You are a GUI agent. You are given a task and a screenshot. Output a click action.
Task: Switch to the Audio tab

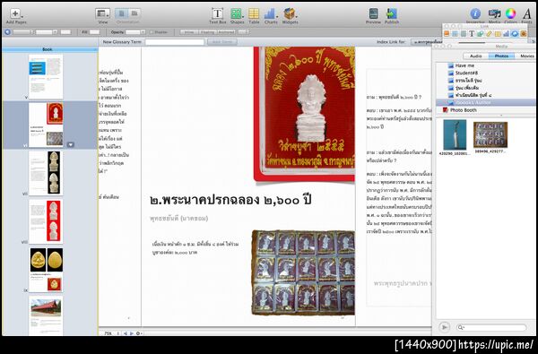(x=476, y=56)
